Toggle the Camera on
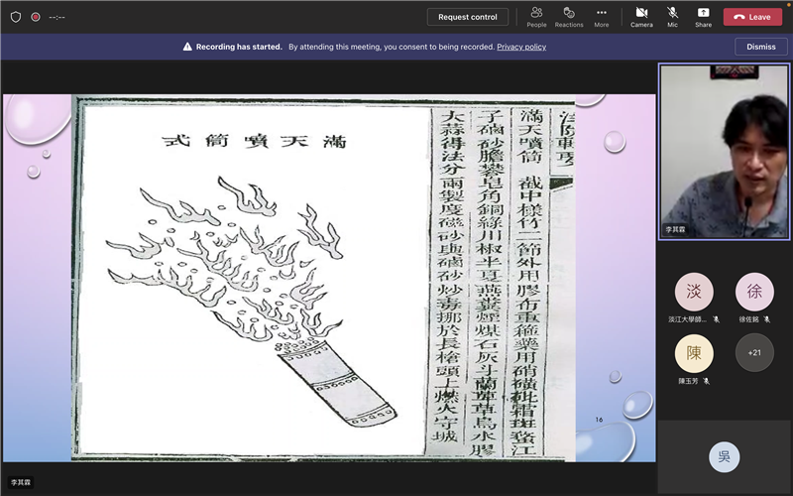This screenshot has height=496, width=793. pos(641,16)
